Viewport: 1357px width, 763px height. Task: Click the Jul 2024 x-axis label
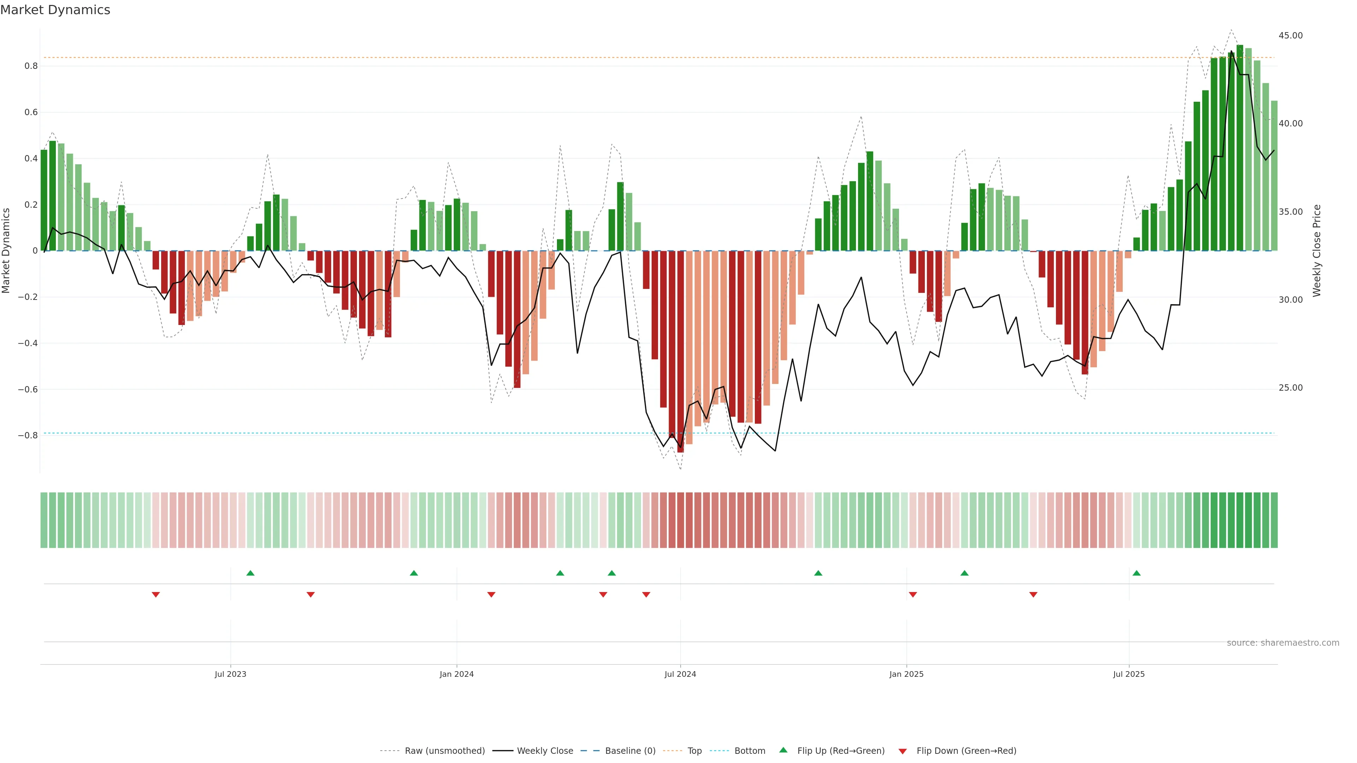pyautogui.click(x=680, y=674)
